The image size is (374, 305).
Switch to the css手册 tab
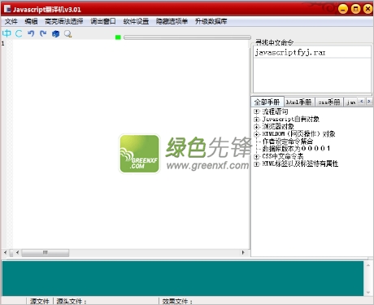pos(329,102)
